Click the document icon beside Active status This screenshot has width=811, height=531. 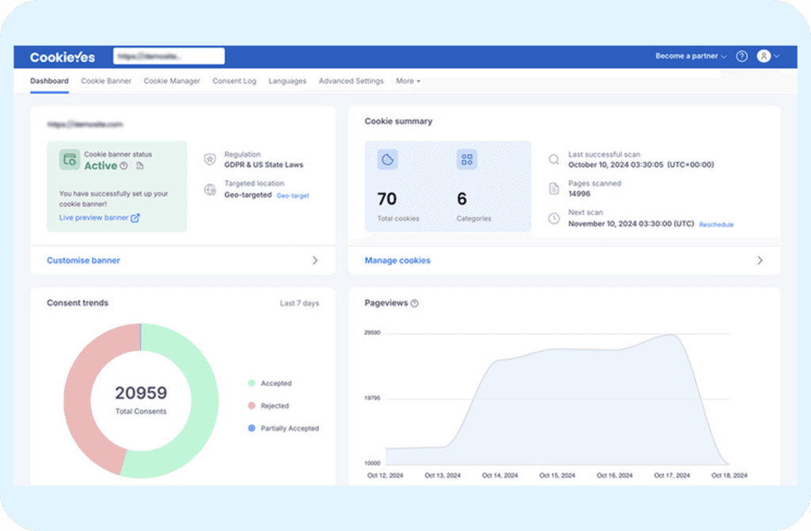pos(139,166)
